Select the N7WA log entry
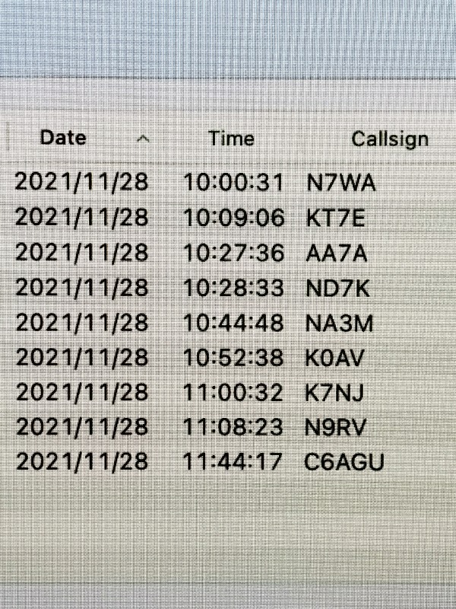The height and width of the screenshot is (609, 456). click(x=228, y=182)
